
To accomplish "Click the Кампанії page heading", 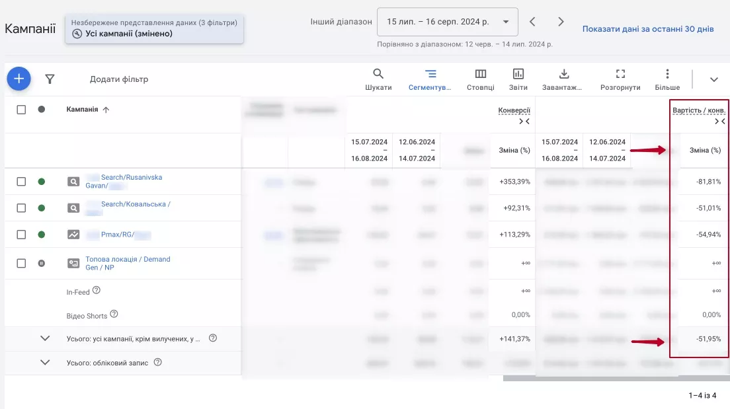I will (x=30, y=29).
